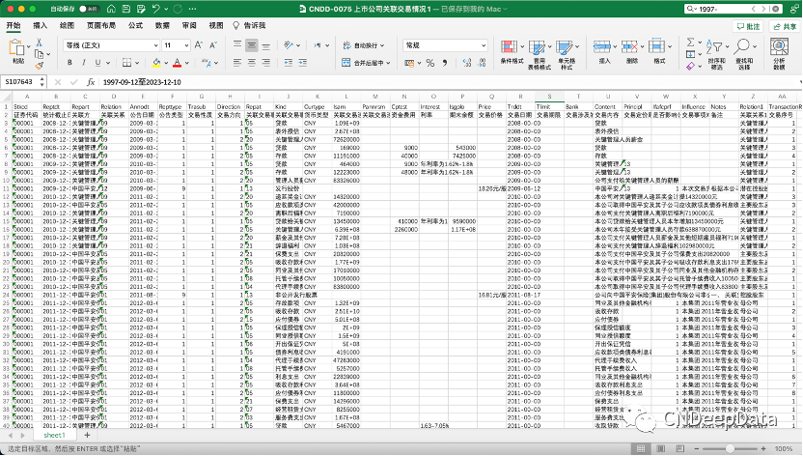Select column S header
This screenshot has width=803, height=456.
[x=549, y=97]
